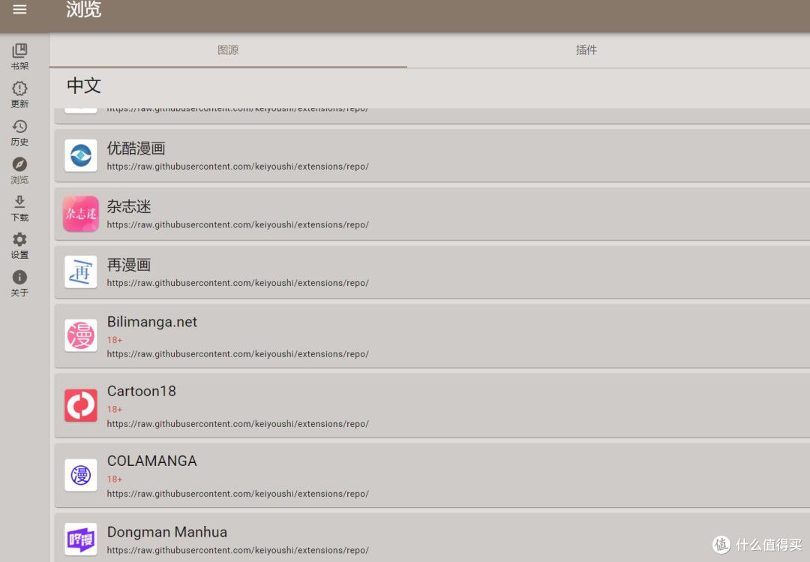Open the Dongman Manhua source title

point(166,532)
